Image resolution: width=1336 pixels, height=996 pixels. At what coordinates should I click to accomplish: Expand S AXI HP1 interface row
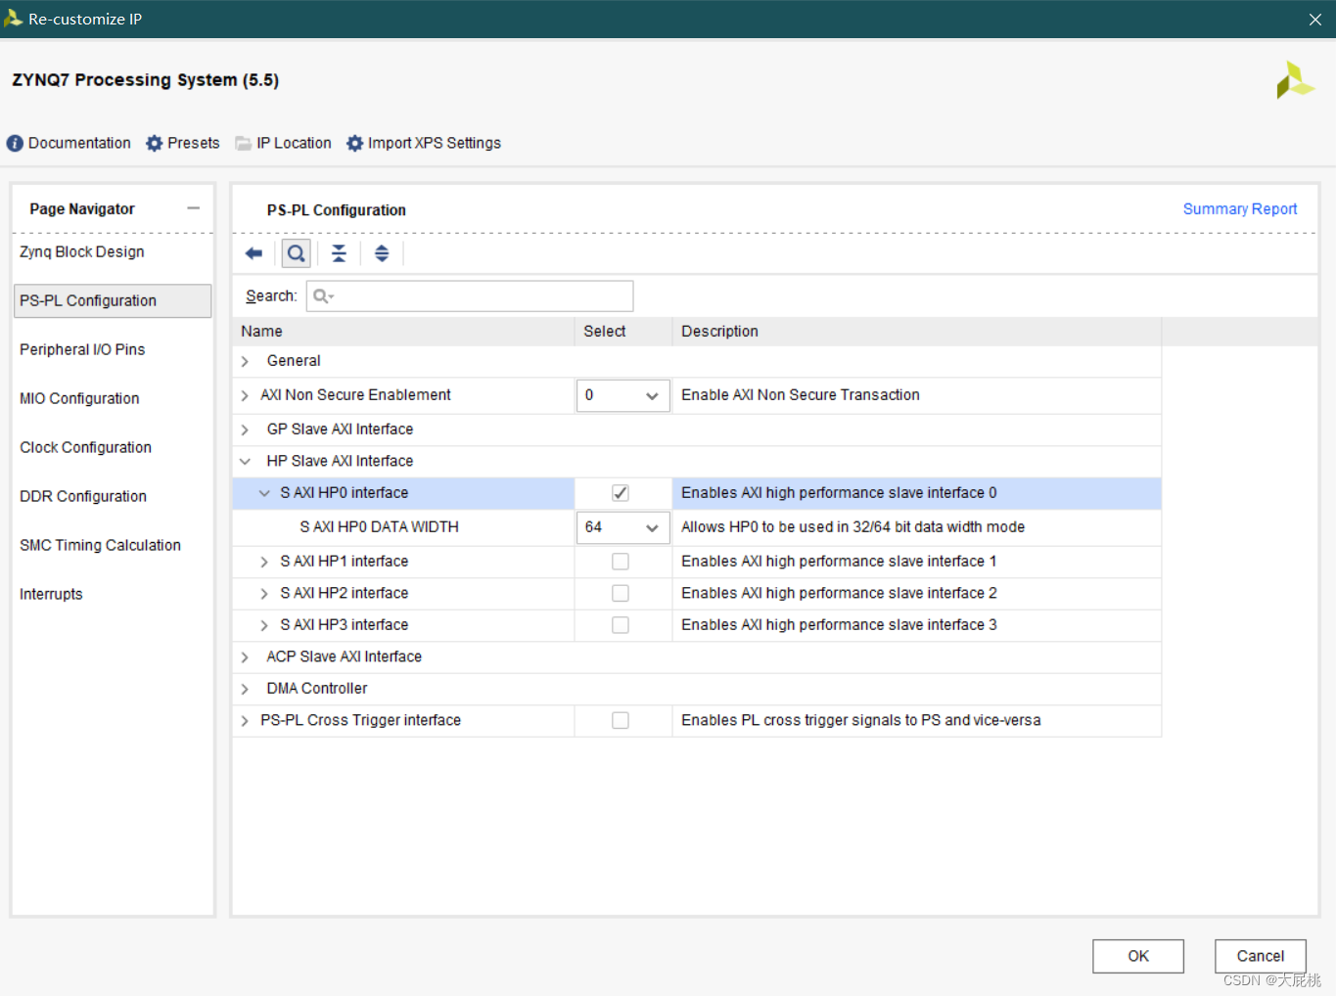point(264,562)
